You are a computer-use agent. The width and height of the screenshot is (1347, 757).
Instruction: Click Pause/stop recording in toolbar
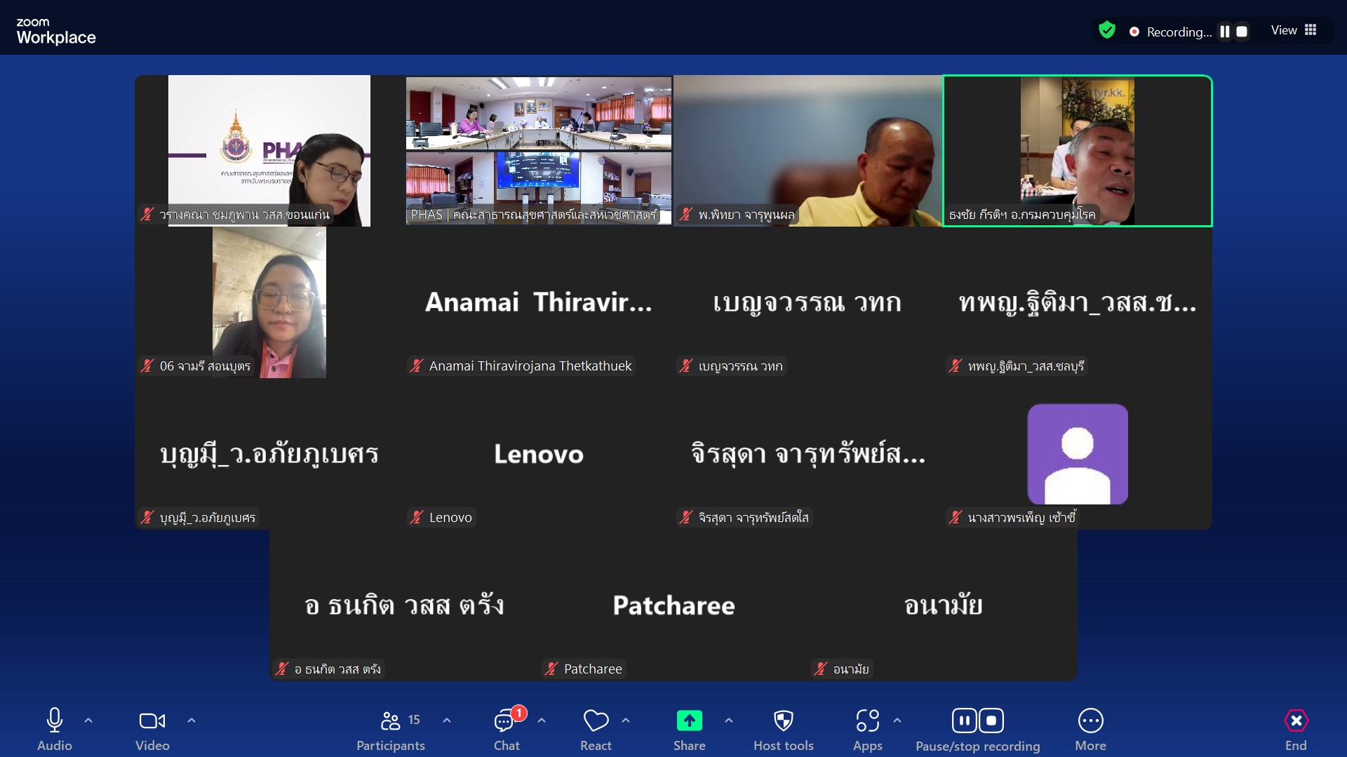pyautogui.click(x=977, y=730)
